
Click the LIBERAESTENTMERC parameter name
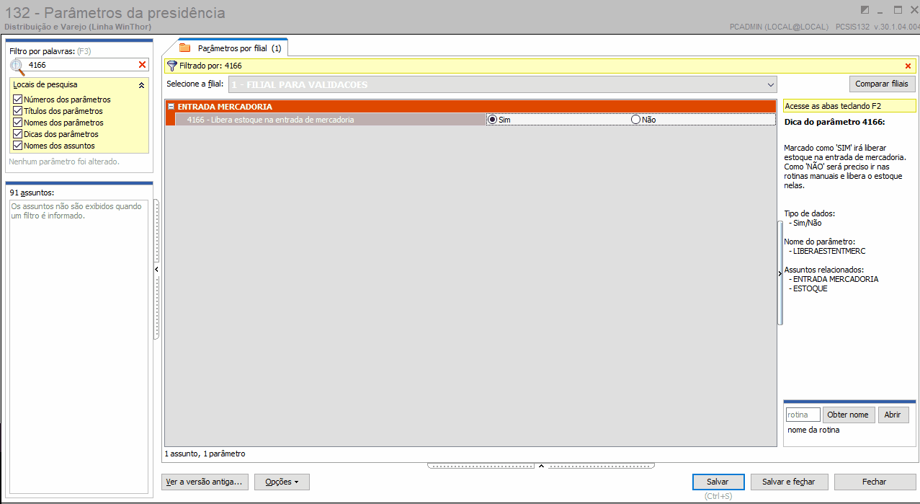(x=829, y=251)
